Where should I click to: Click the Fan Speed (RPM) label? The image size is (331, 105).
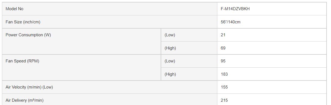pos(22,61)
